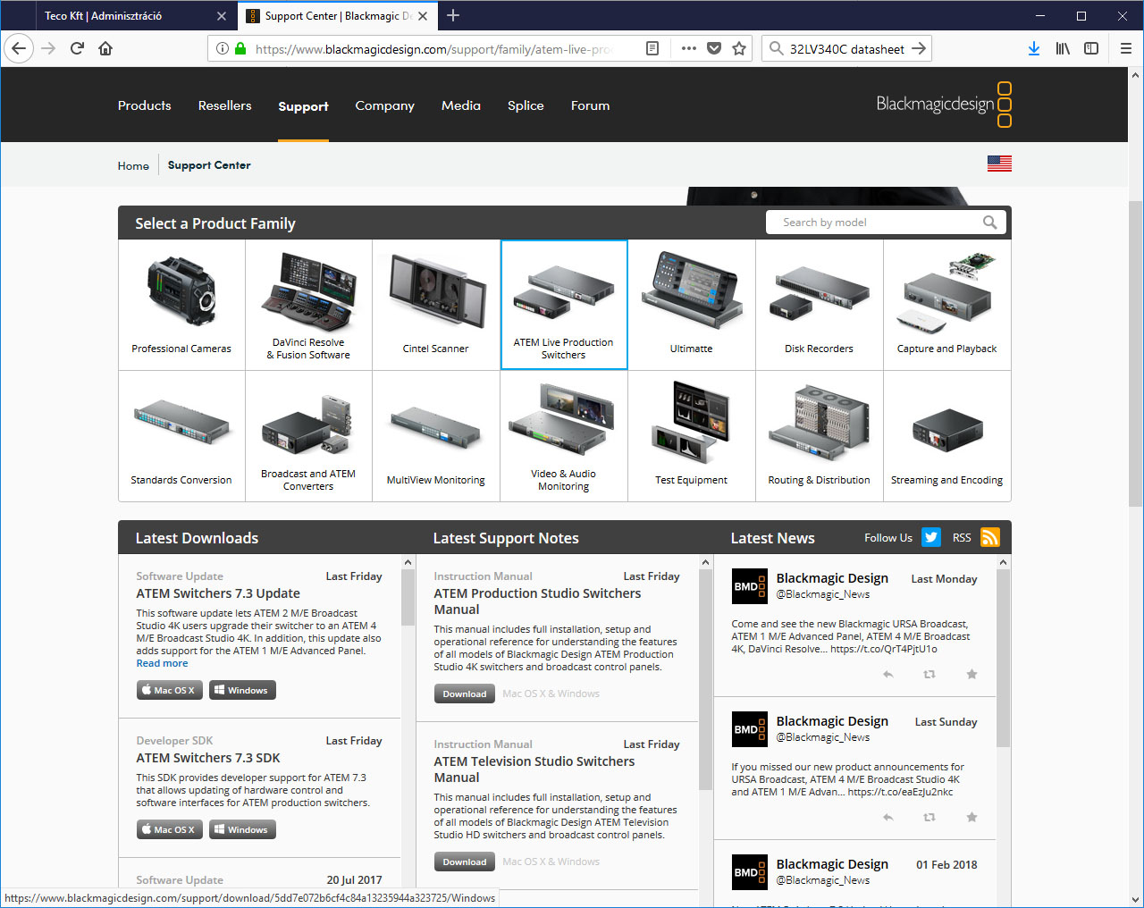Select the Support nav item
The image size is (1144, 908).
303,106
